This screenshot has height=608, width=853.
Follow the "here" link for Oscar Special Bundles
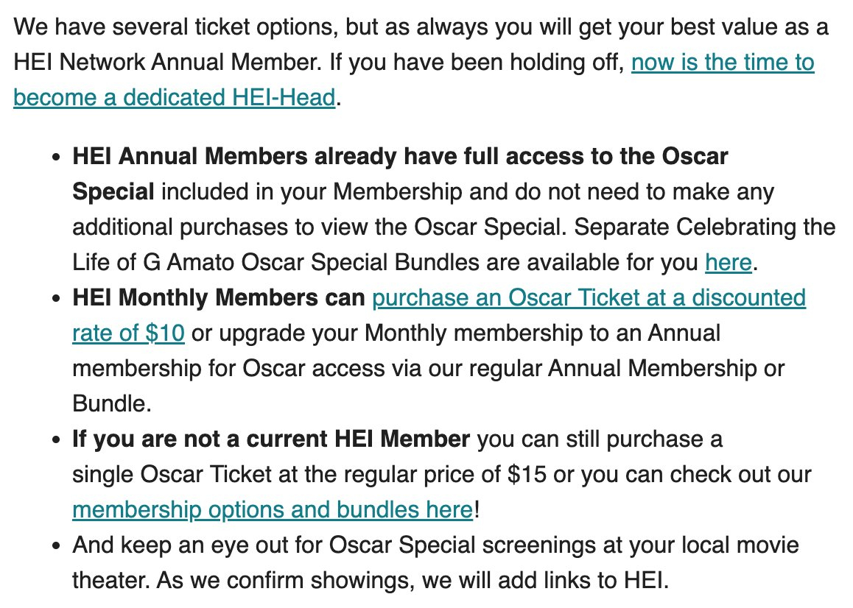pos(728,262)
